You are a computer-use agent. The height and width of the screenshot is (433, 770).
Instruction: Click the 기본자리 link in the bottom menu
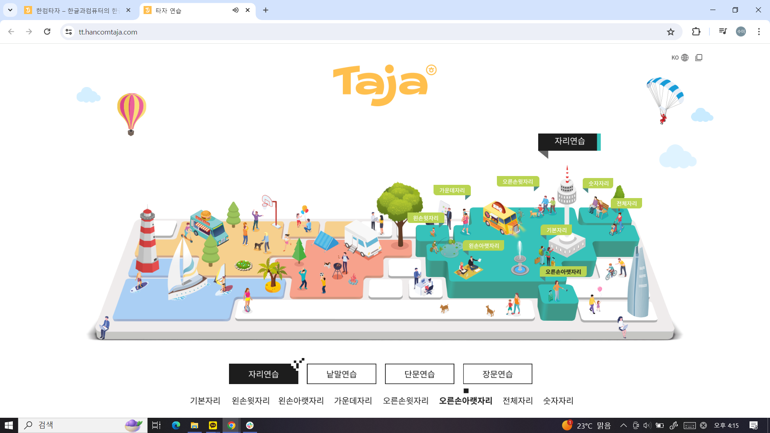pyautogui.click(x=205, y=401)
